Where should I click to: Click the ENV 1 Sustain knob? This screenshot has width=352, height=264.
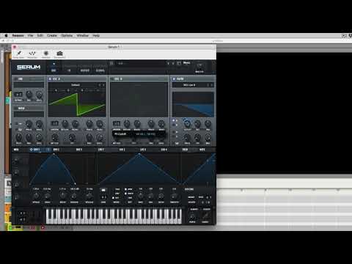(74, 195)
